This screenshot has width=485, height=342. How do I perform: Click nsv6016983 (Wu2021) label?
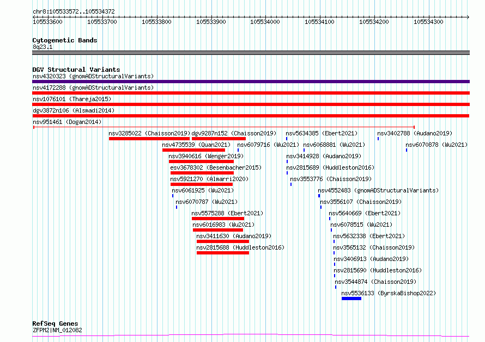(223, 225)
